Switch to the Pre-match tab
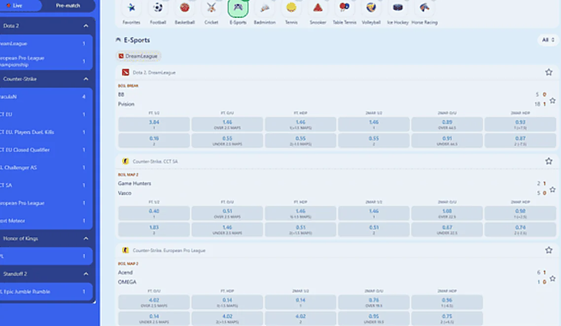 [x=68, y=5]
